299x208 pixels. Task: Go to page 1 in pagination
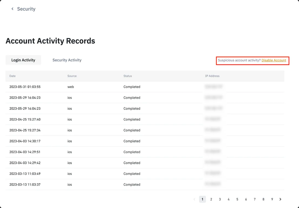202,199
